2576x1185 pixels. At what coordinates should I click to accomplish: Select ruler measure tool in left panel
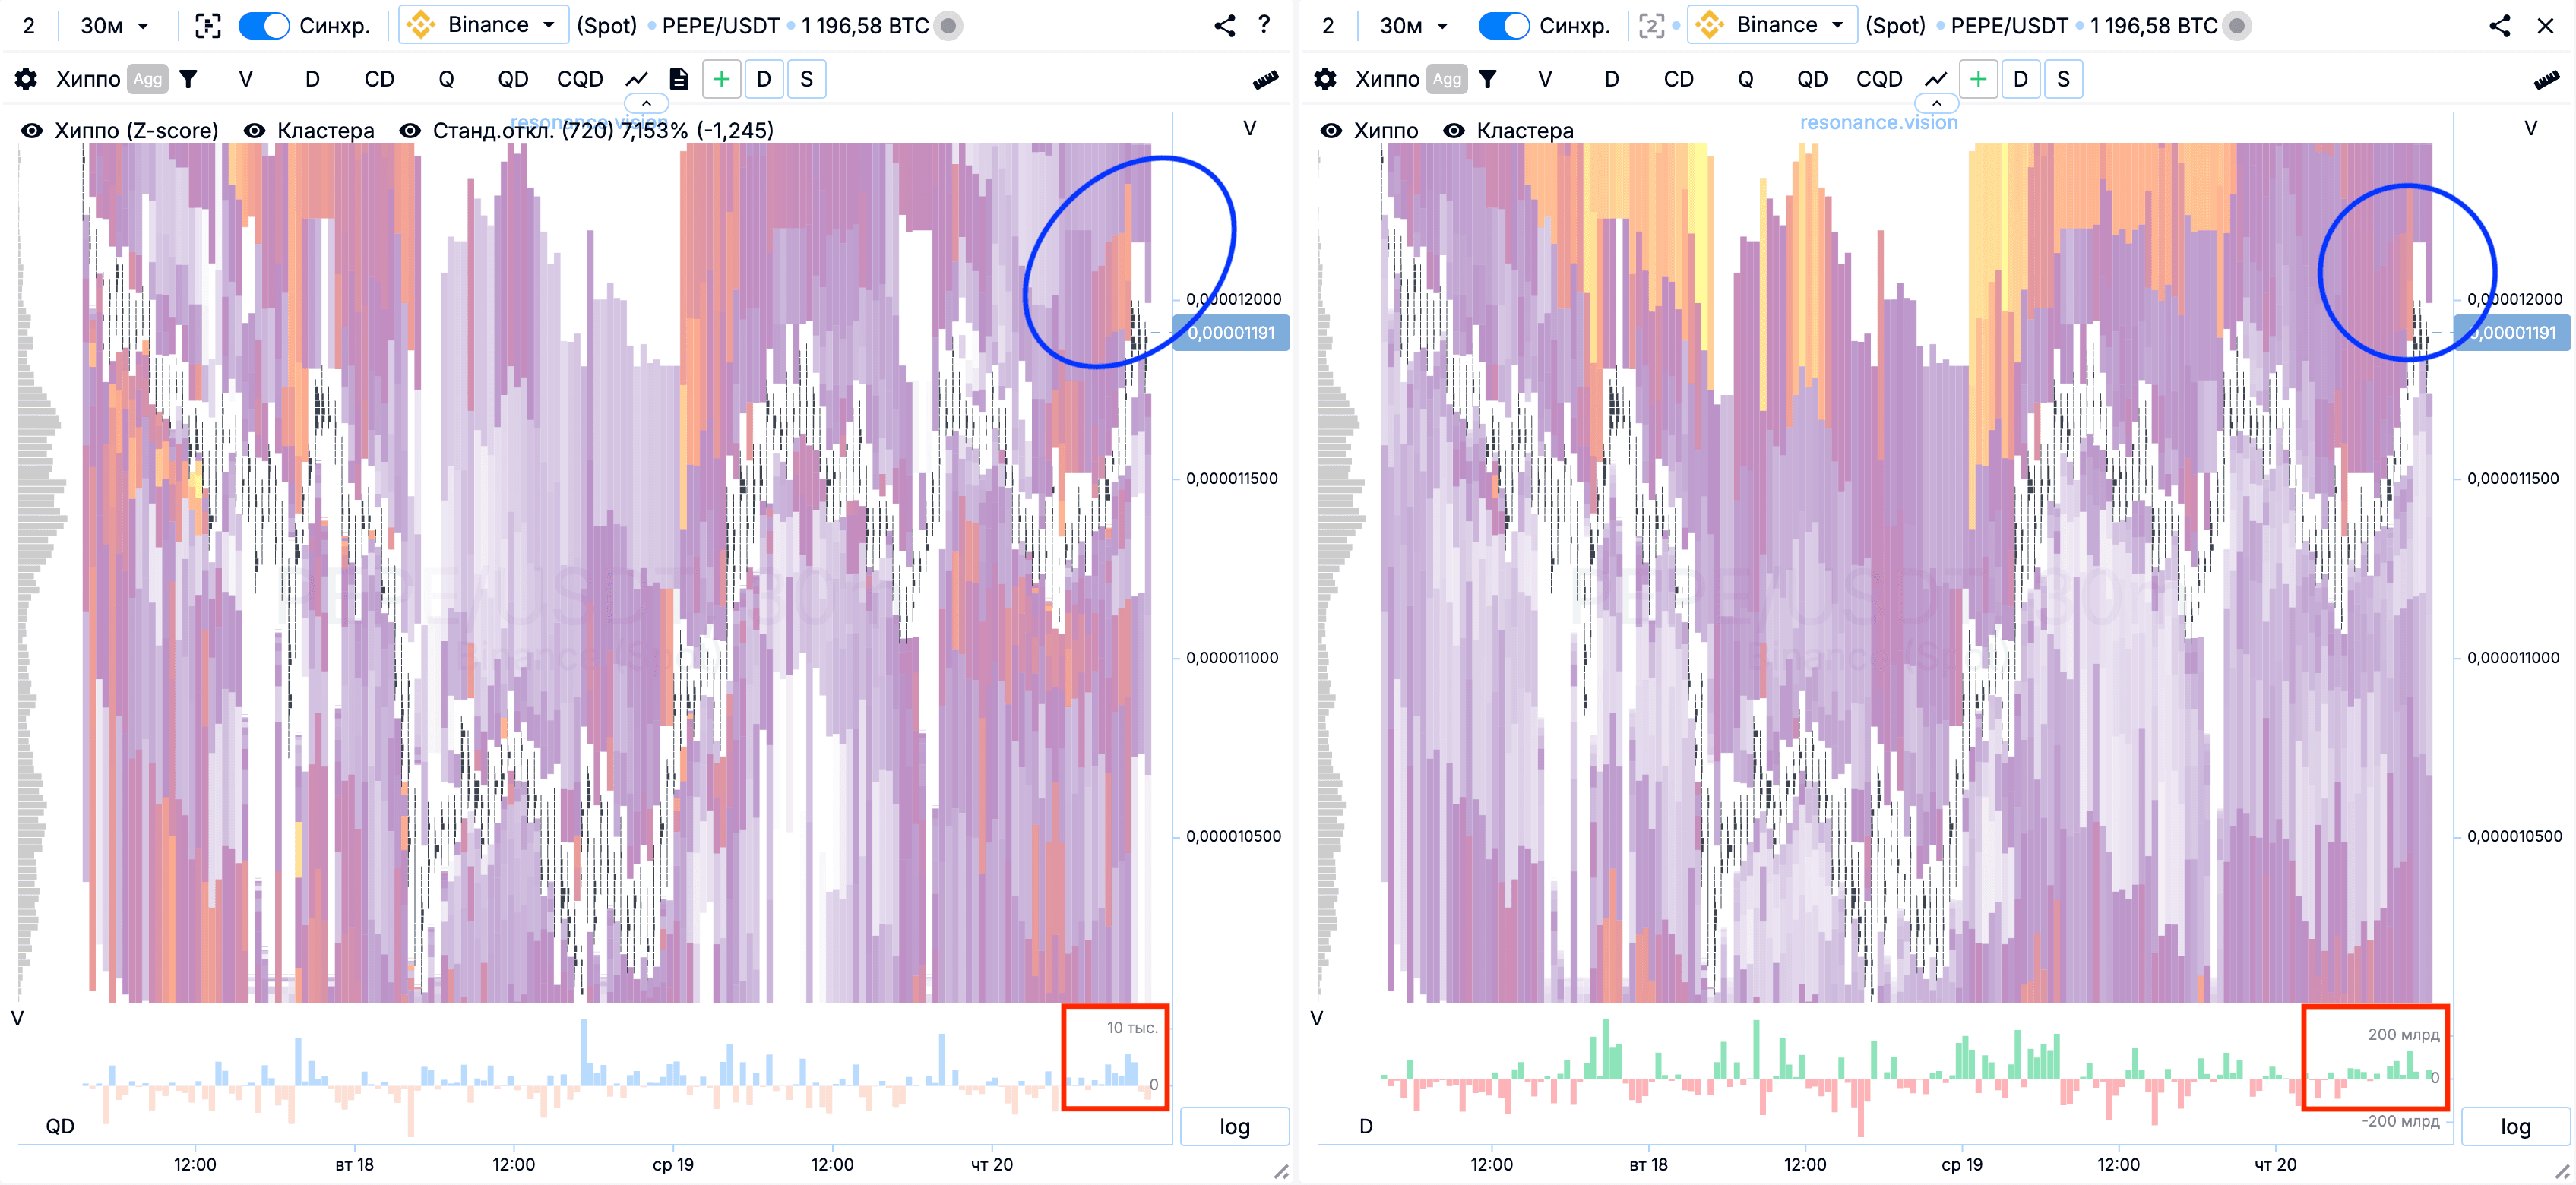(x=1265, y=80)
